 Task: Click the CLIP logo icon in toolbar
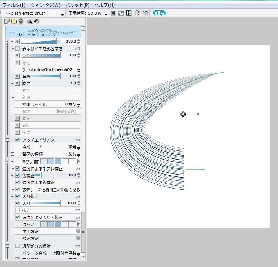click(160, 13)
